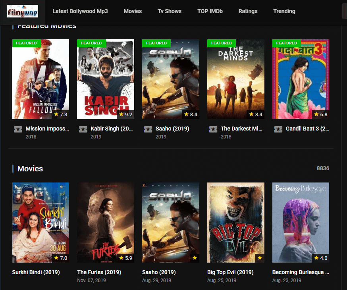Open Big Top Evil poster

pyautogui.click(x=236, y=223)
